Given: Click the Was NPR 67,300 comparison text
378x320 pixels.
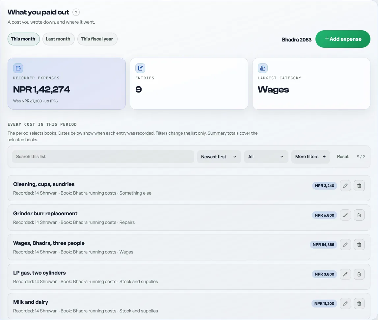Looking at the screenshot, I should click(x=36, y=101).
